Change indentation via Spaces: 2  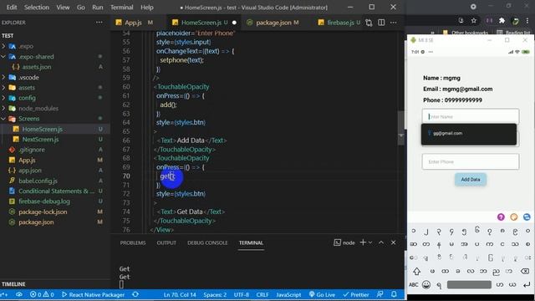click(215, 294)
